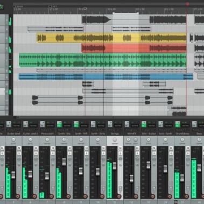Screen dimensions: 204x204
Task: Arm the Drum&Bass strip for recording
Action: (x=187, y=196)
